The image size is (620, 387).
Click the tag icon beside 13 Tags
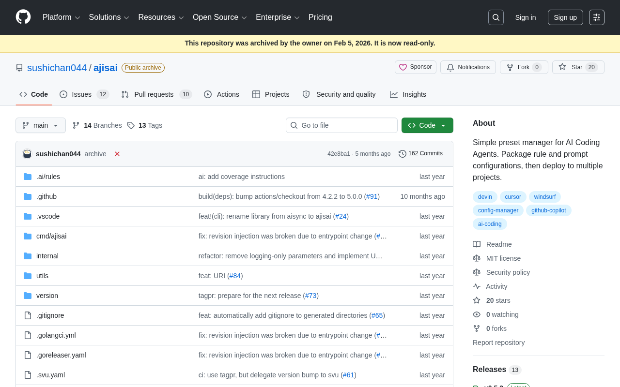(131, 125)
